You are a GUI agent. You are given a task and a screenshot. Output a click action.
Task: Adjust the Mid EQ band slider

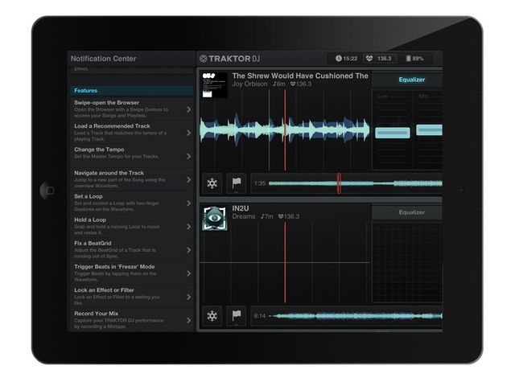point(429,130)
